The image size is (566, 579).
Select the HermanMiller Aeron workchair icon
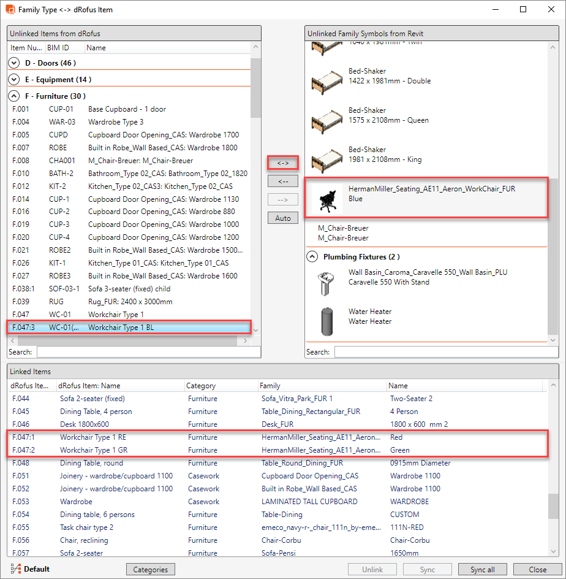click(327, 199)
